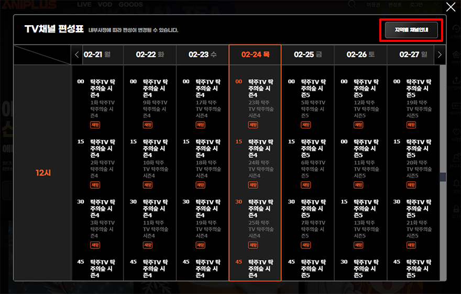Image resolution: width=461 pixels, height=294 pixels.
Task: Go to the previous week with the left arrow
Action: point(76,55)
